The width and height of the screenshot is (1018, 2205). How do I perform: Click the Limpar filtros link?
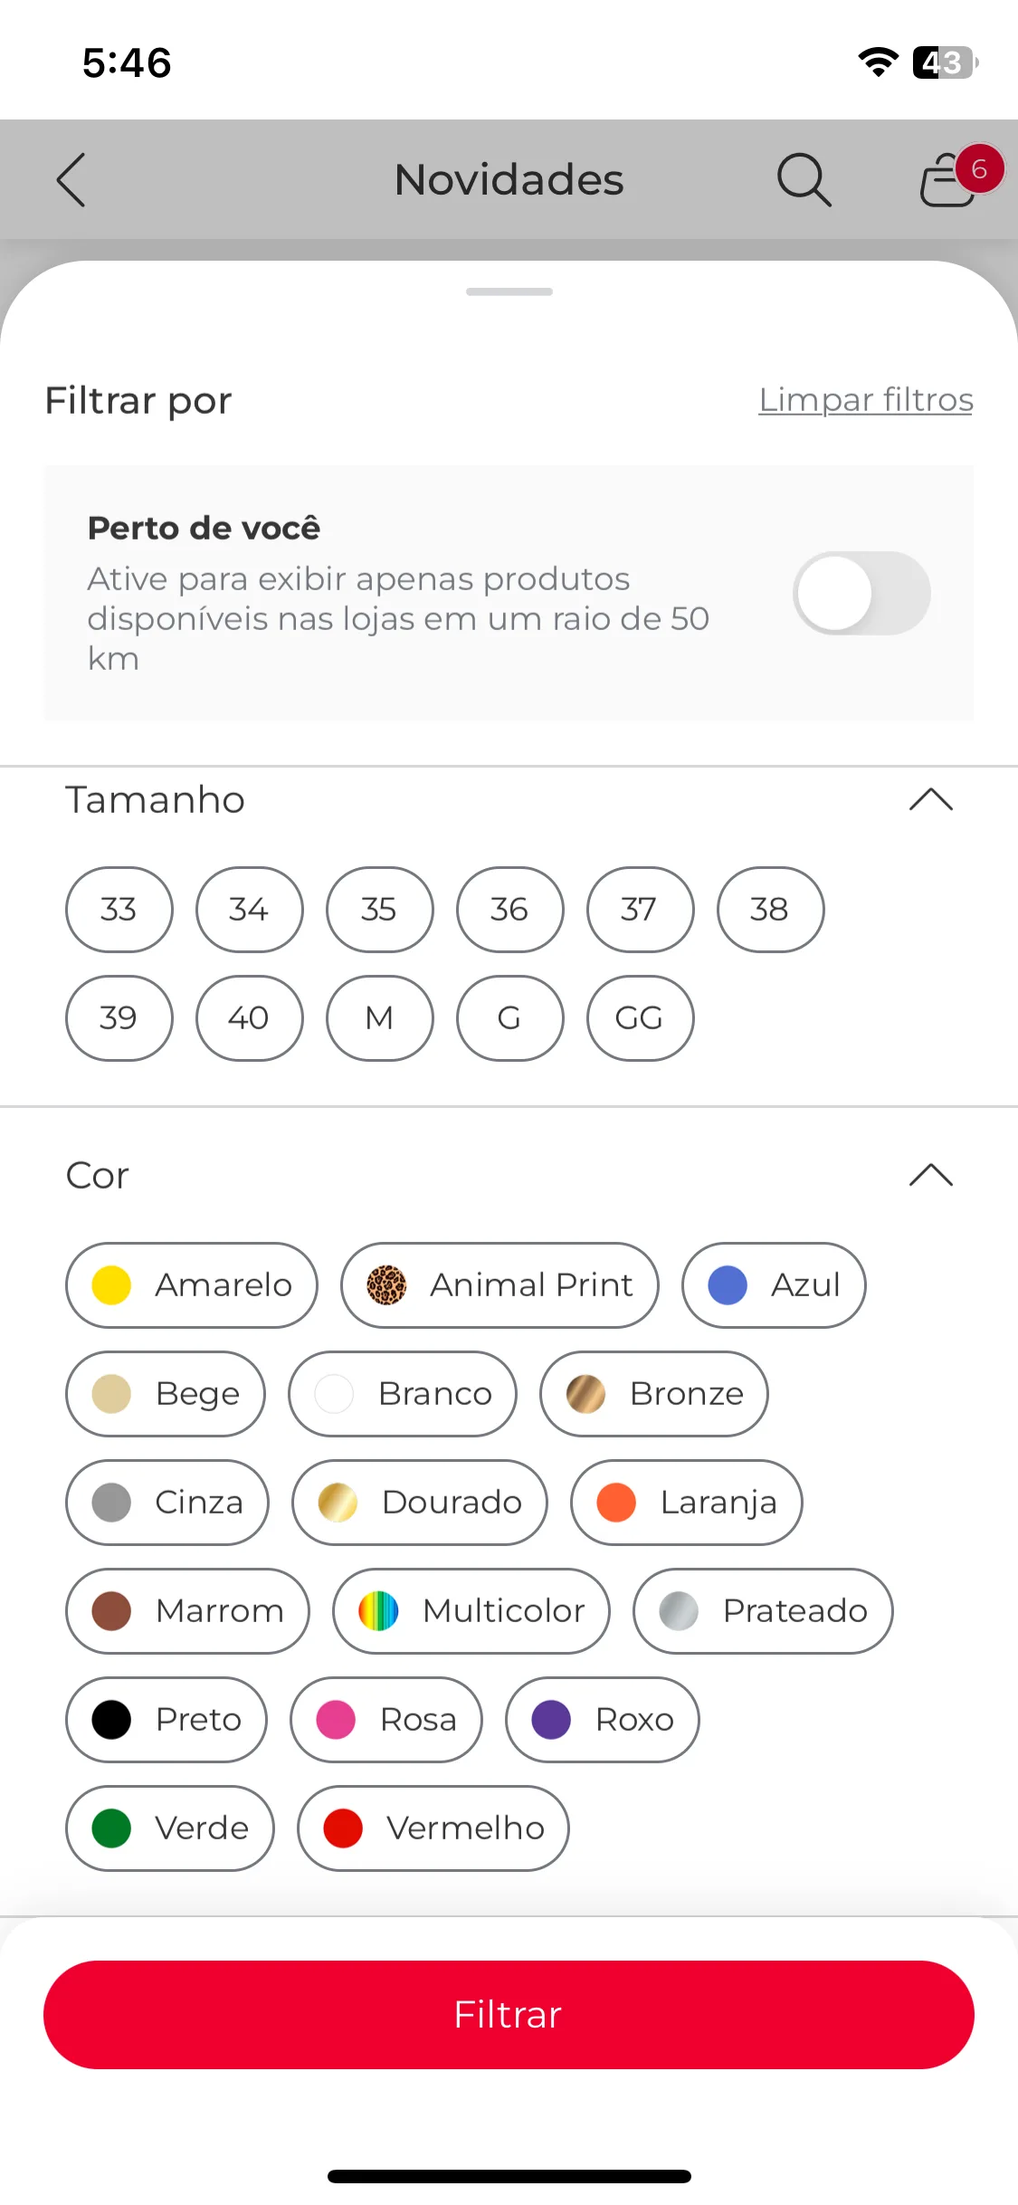click(x=866, y=400)
